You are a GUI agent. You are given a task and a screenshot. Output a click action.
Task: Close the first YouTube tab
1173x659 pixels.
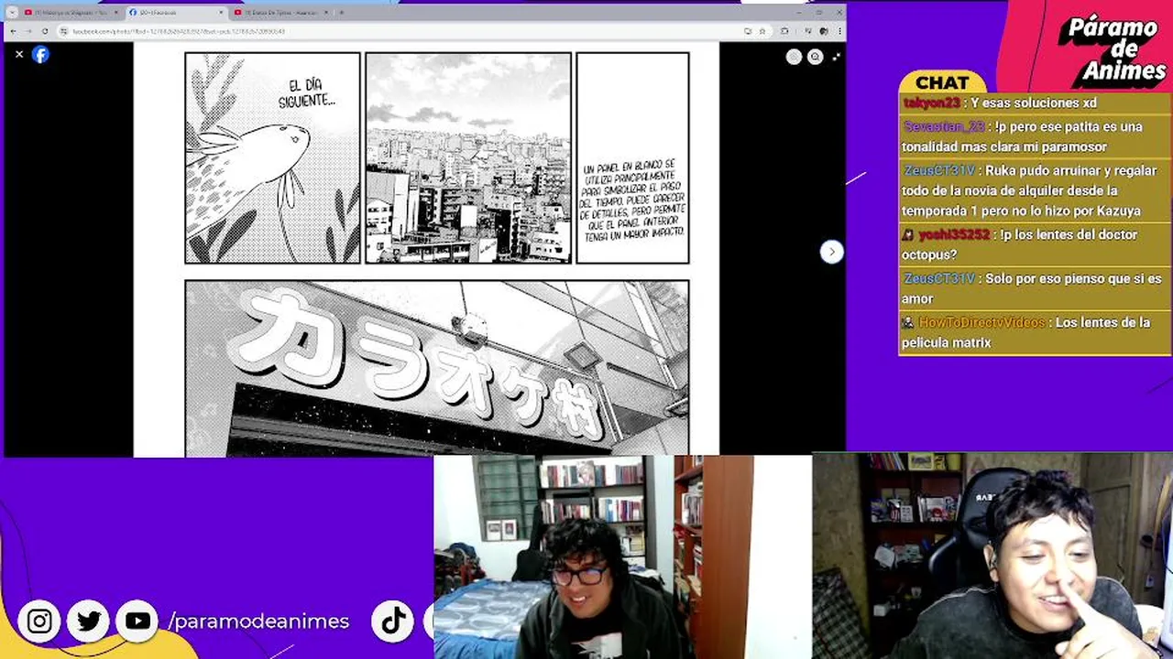(x=115, y=12)
